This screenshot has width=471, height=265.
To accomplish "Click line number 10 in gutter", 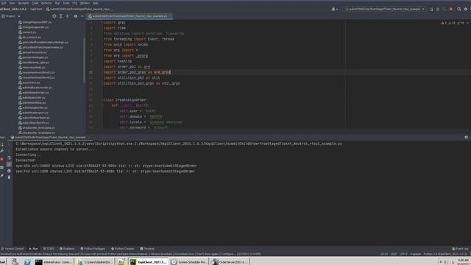I will [x=91, y=72].
